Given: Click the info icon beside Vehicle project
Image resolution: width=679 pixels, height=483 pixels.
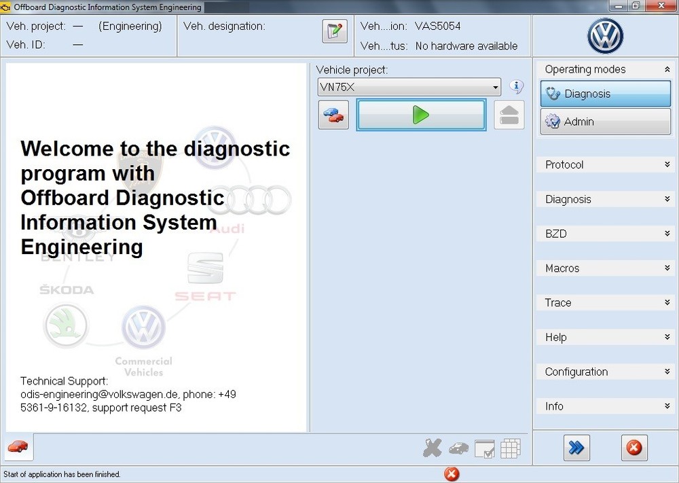Looking at the screenshot, I should tap(516, 87).
